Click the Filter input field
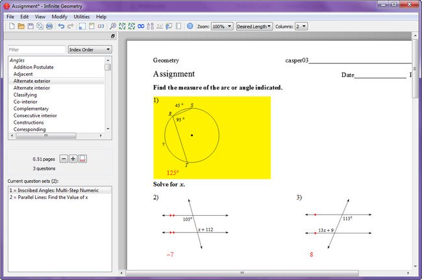The image size is (422, 280). coord(36,49)
